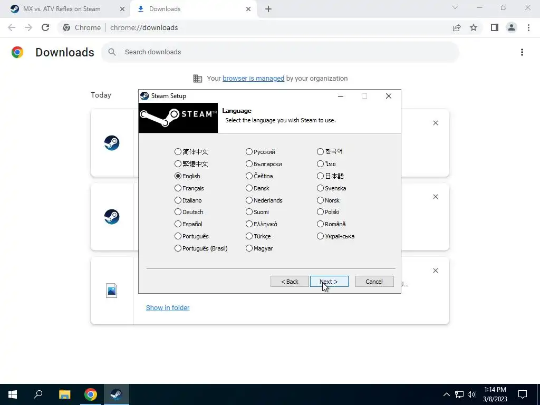
Task: Choose Українська language option
Action: (320, 236)
